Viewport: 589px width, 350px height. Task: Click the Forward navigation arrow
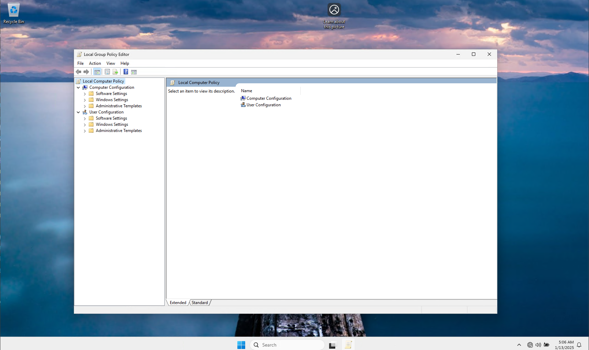tap(86, 72)
